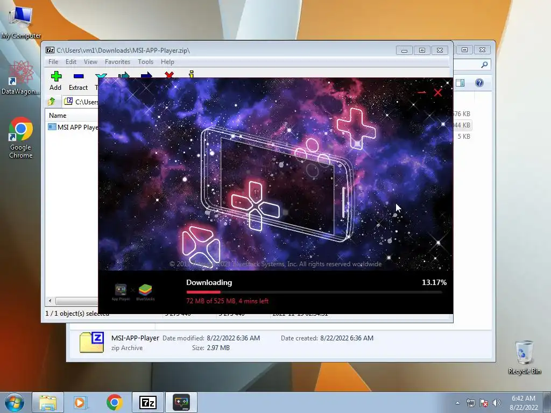Open the File menu in 7-Zip
The image size is (551, 413).
[x=53, y=61]
